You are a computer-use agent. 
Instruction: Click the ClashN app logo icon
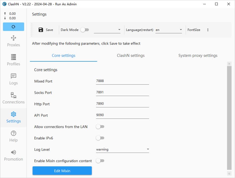(5, 4)
